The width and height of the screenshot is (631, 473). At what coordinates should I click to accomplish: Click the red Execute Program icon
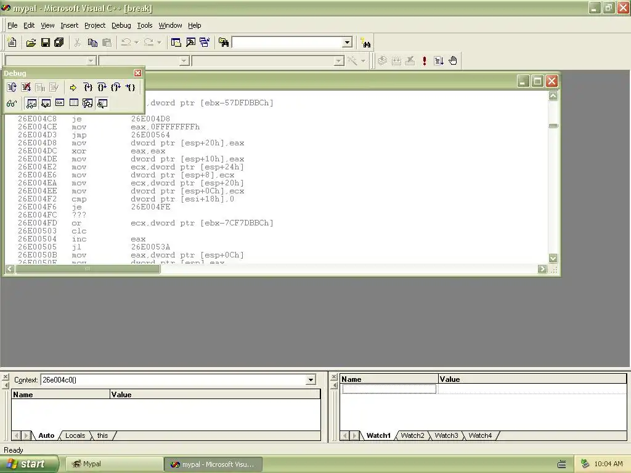pyautogui.click(x=424, y=61)
